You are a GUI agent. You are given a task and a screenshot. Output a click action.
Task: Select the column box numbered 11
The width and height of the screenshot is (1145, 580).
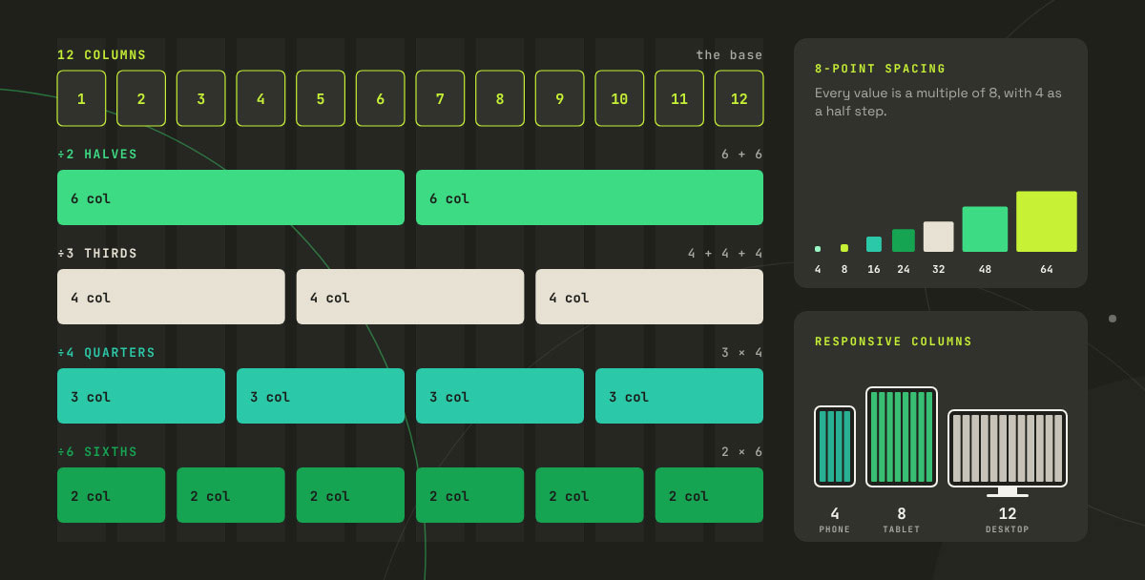(679, 98)
